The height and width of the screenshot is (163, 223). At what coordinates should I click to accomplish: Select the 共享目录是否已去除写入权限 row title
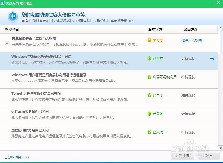coord(34,38)
